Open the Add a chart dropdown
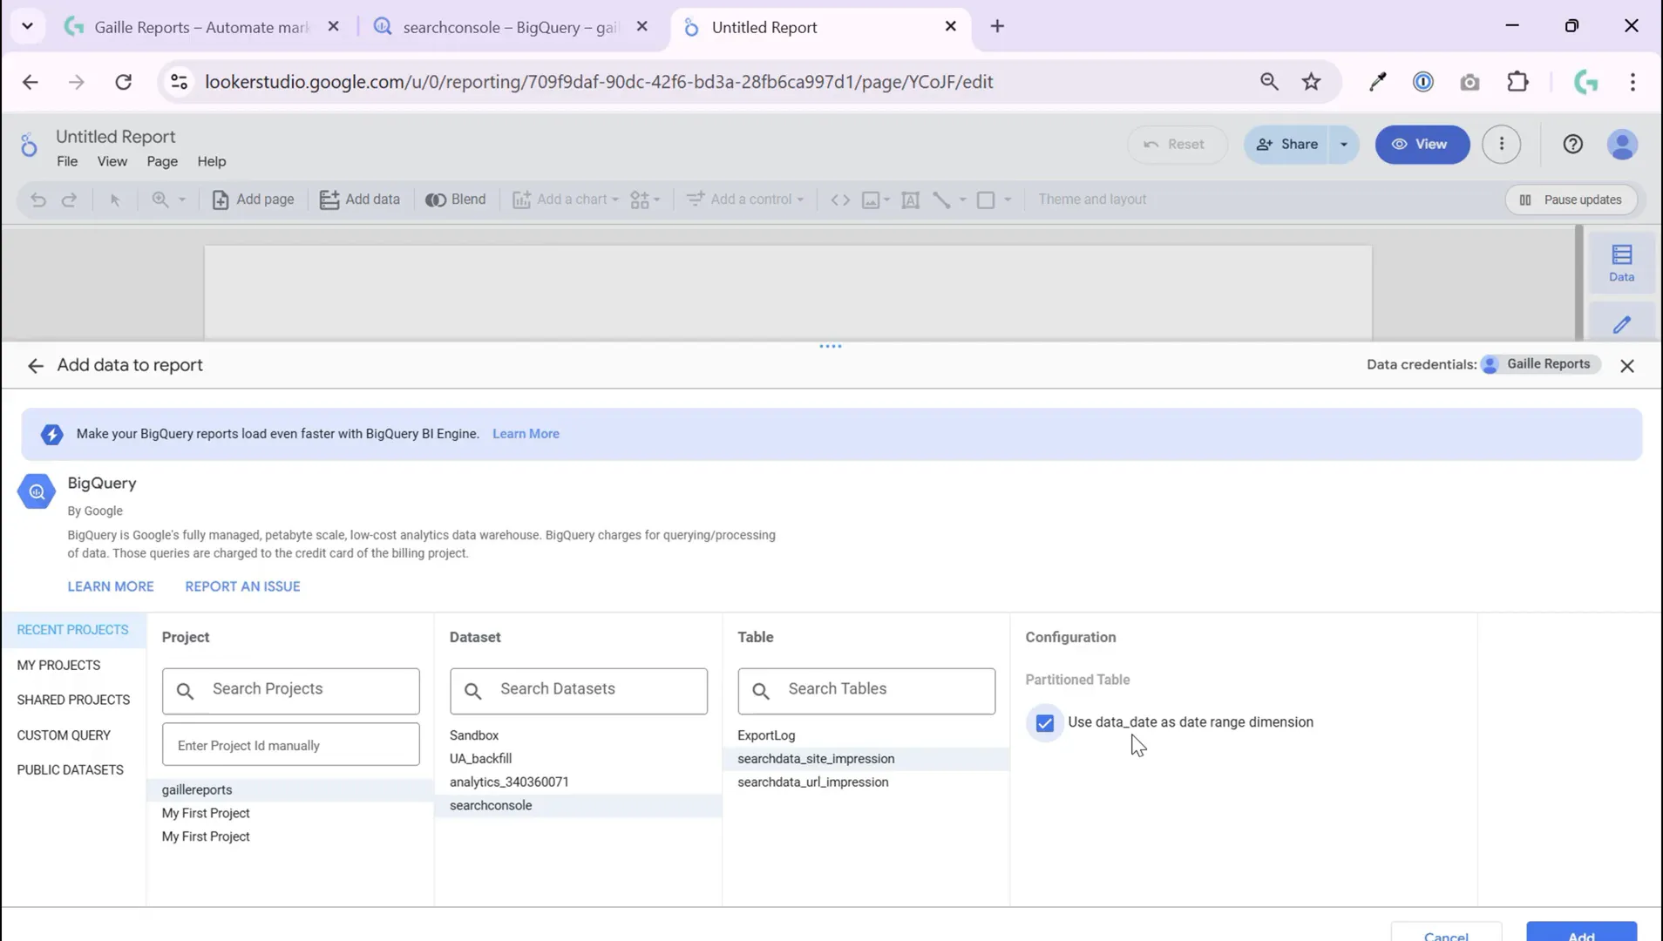 (566, 200)
